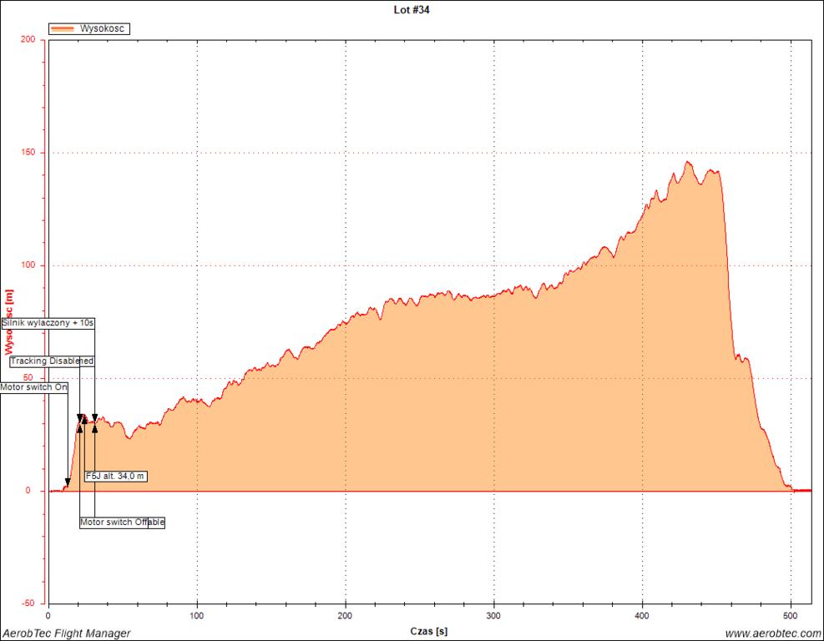
Task: Click the Wysokosc legend color swatch
Action: coord(63,29)
